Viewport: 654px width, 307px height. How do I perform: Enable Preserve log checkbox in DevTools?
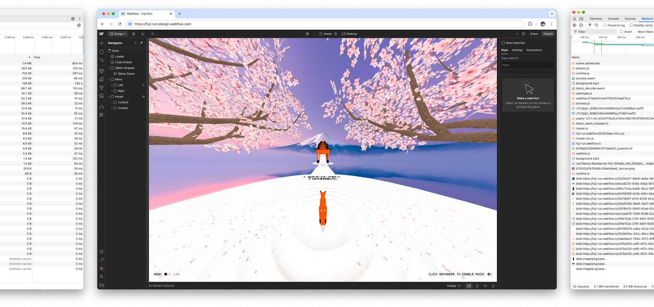[x=605, y=25]
